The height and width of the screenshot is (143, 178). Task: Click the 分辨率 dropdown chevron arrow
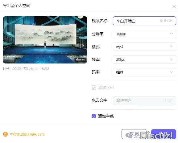click(x=171, y=34)
